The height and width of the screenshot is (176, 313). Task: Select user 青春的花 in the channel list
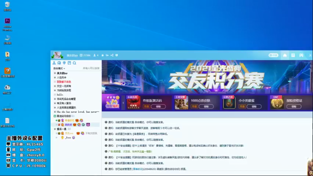coord(70,120)
